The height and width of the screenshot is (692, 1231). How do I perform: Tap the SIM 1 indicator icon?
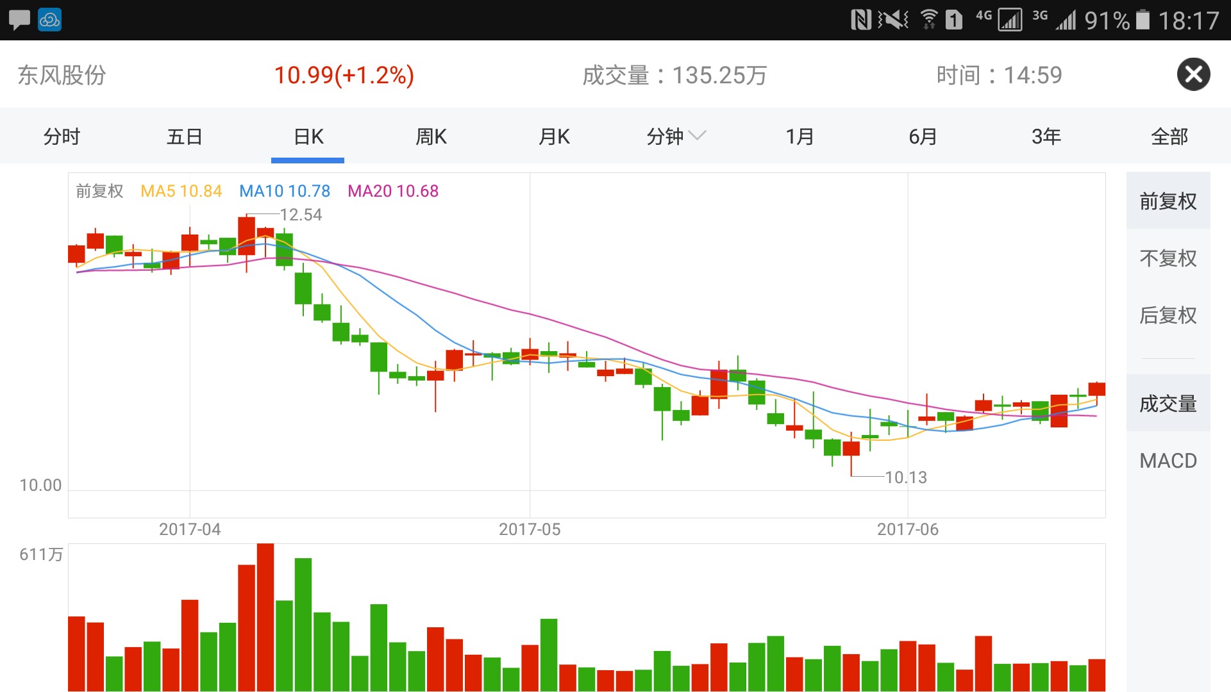coord(955,20)
